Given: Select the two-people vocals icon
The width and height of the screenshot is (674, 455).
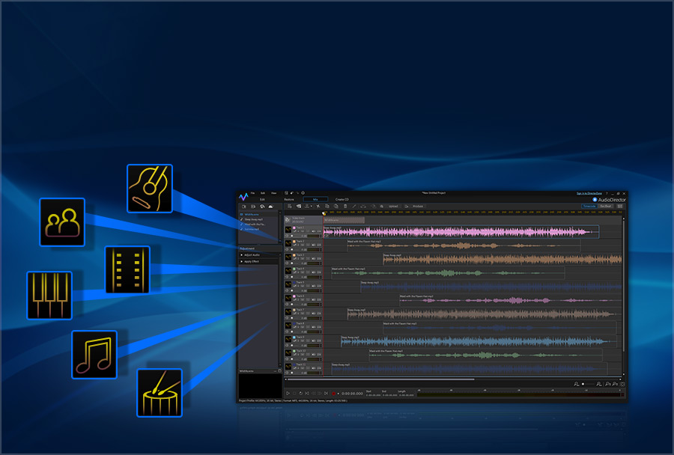Looking at the screenshot, I should [62, 222].
